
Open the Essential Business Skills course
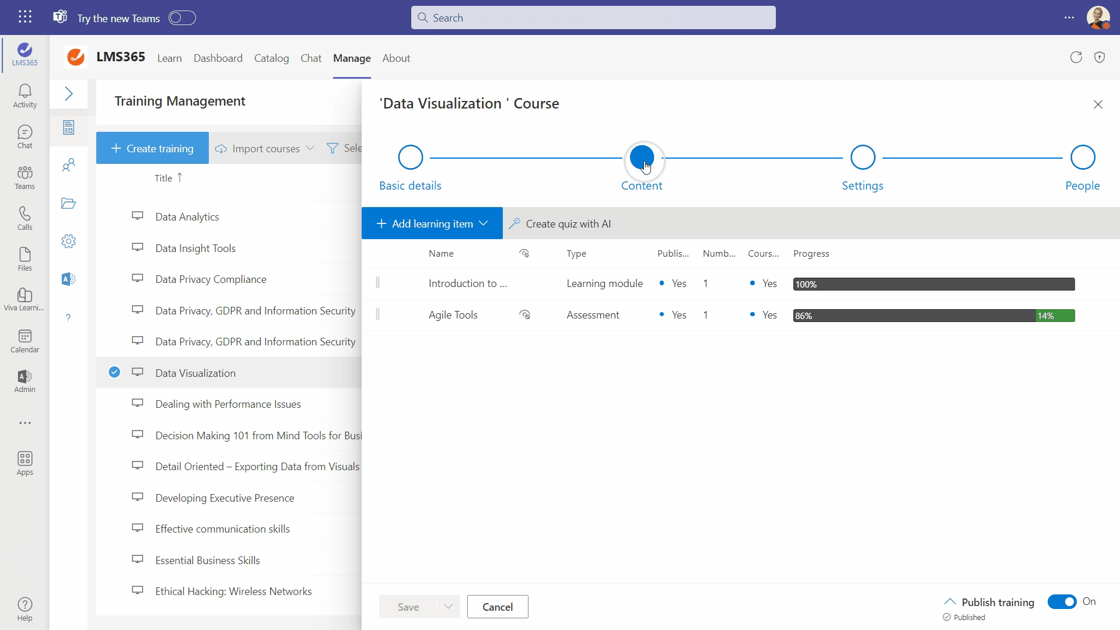(208, 560)
